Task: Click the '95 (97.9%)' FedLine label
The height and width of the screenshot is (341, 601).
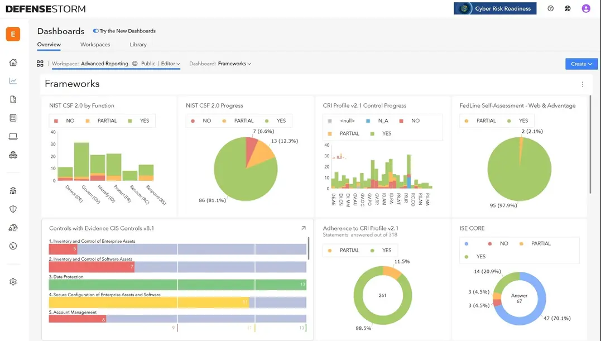Action: [x=503, y=206]
